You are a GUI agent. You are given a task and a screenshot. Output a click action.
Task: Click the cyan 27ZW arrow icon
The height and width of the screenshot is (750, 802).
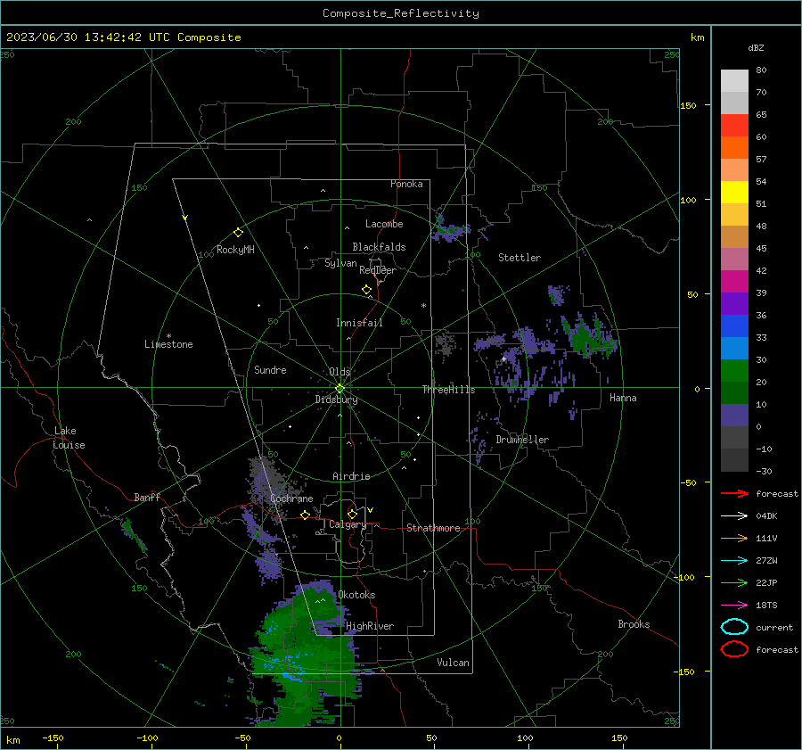click(734, 561)
